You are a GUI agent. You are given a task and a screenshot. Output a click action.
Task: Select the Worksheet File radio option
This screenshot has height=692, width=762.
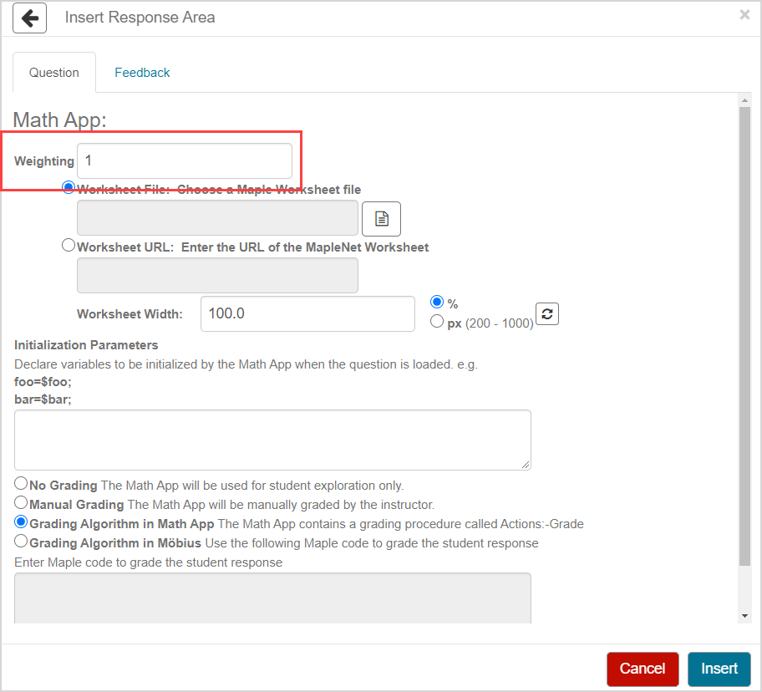coord(69,188)
